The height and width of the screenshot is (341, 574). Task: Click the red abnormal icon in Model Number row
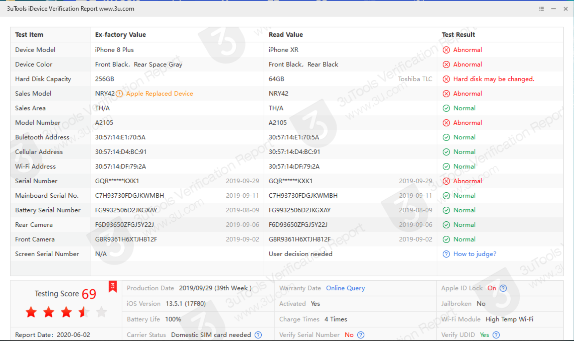click(446, 123)
